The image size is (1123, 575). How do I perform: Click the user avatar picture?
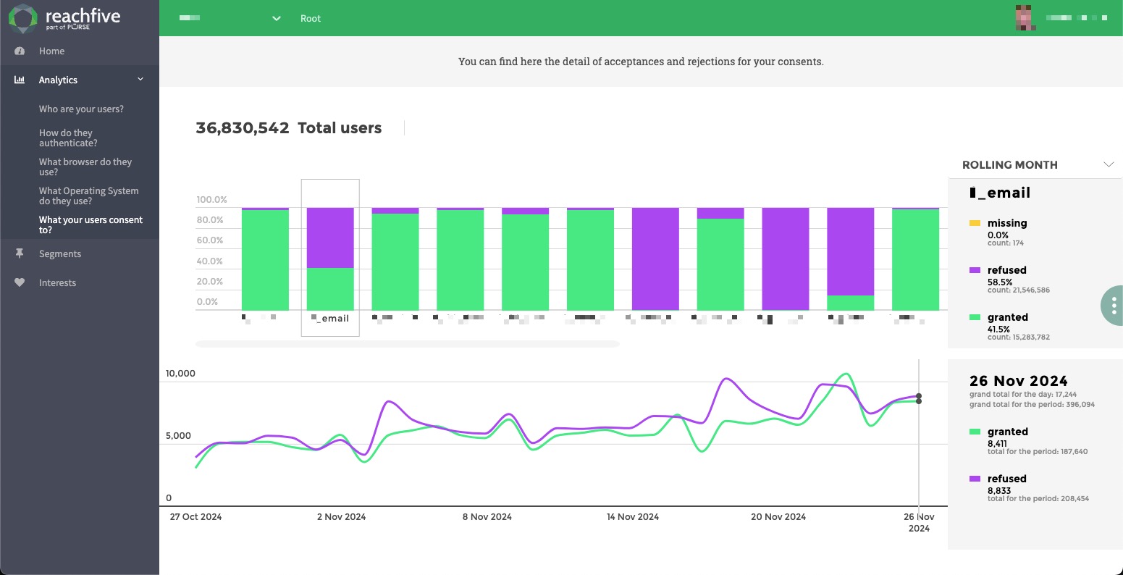(x=1024, y=17)
